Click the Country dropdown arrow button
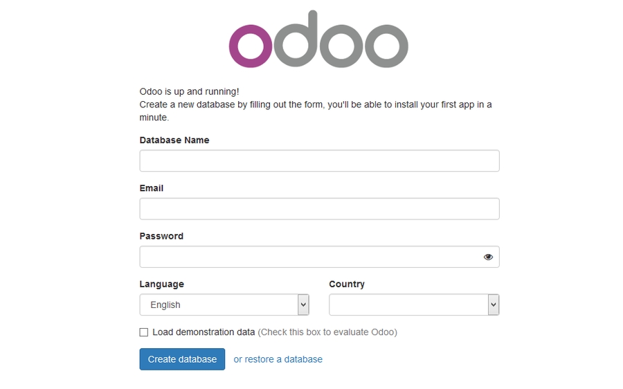The width and height of the screenshot is (623, 389). tap(494, 305)
